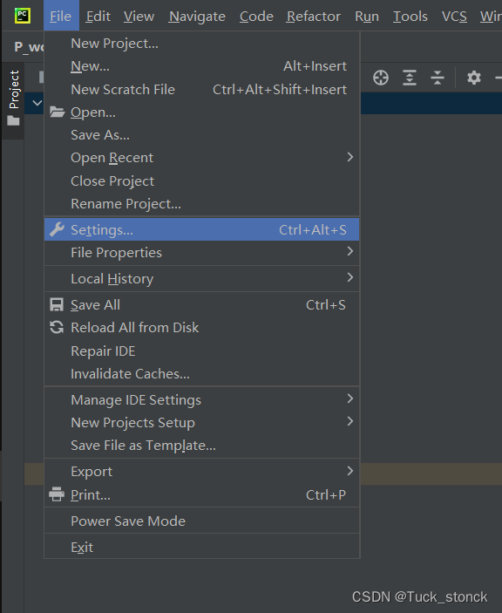Select Manage IDE Settings entry
The image size is (502, 613).
(x=201, y=399)
